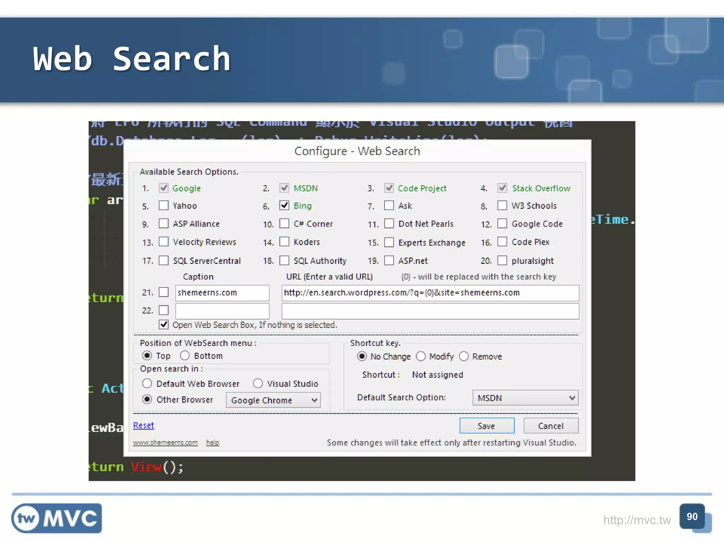Open the www.shemeerns.com link
724x543 pixels.
pos(165,443)
